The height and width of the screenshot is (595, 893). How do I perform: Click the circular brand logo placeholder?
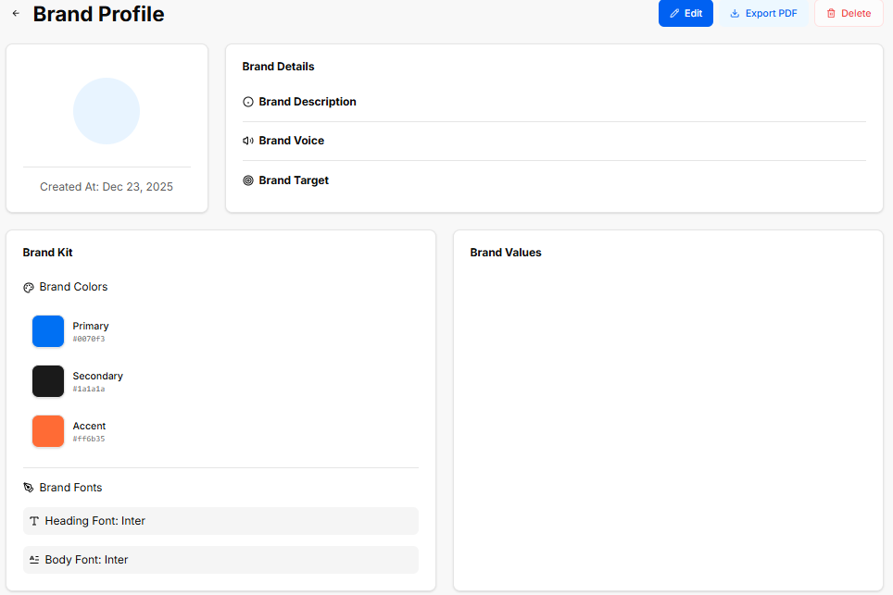coord(107,111)
